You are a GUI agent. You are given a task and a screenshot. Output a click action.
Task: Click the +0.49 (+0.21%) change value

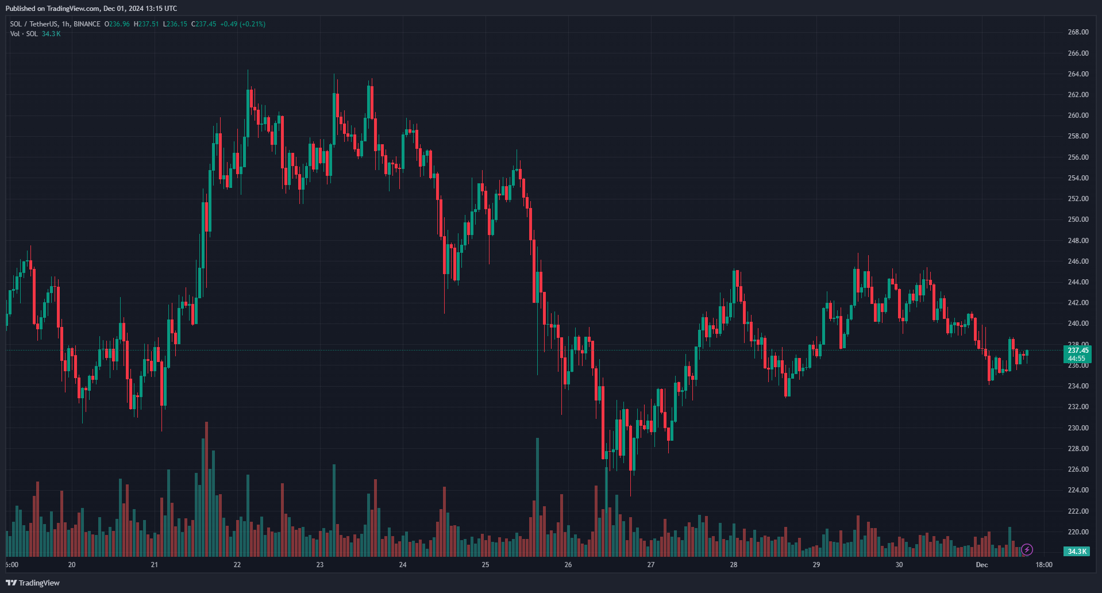(x=242, y=24)
